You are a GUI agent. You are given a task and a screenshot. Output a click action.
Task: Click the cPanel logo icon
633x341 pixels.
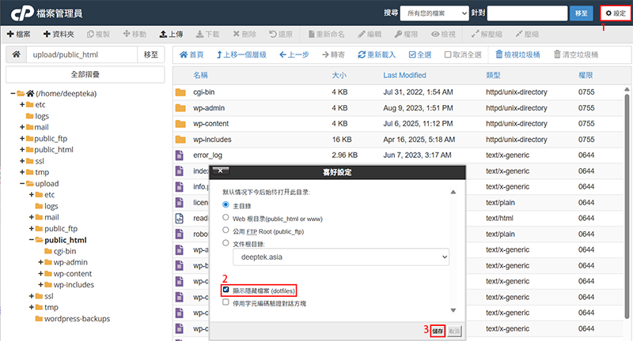pyautogui.click(x=17, y=13)
